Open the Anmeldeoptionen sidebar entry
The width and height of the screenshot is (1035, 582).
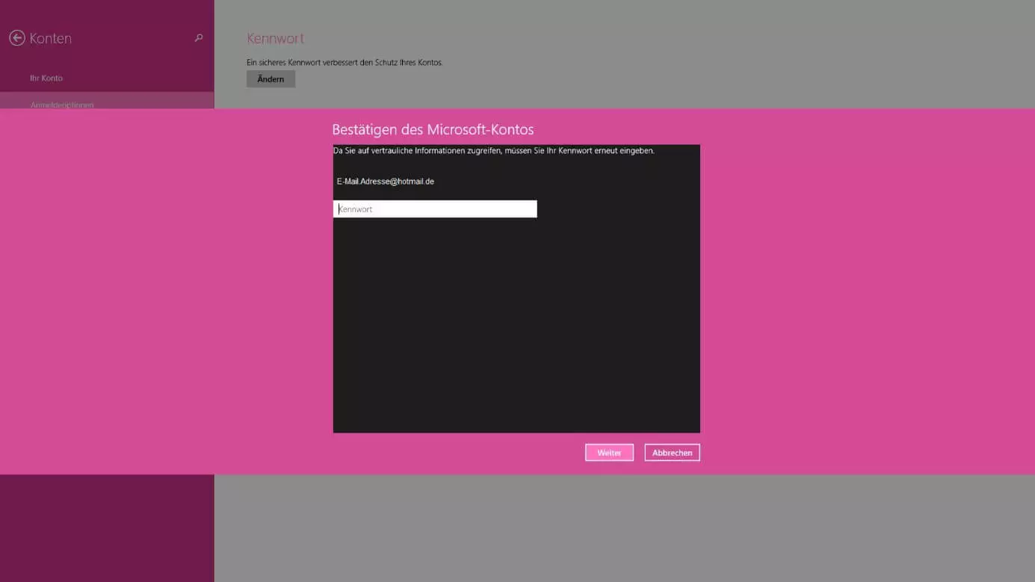pos(62,103)
